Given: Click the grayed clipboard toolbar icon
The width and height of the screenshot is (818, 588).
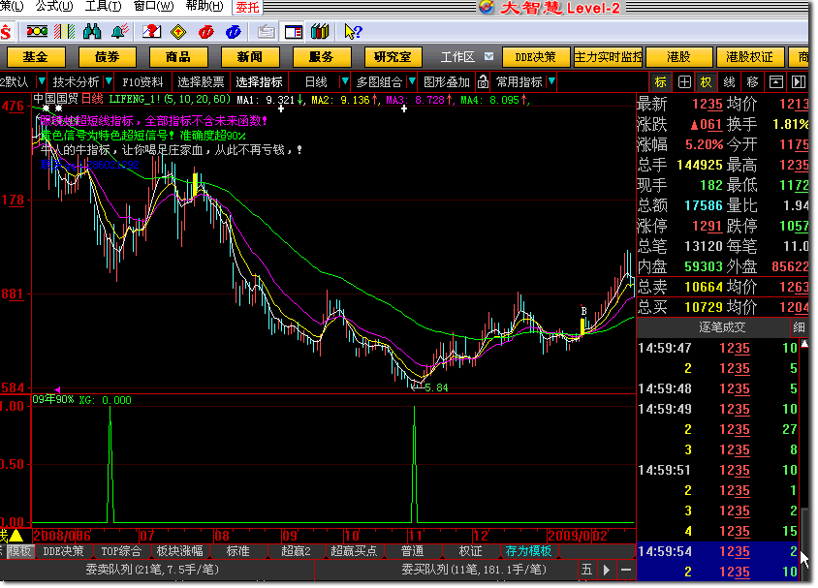Looking at the screenshot, I should (267, 32).
